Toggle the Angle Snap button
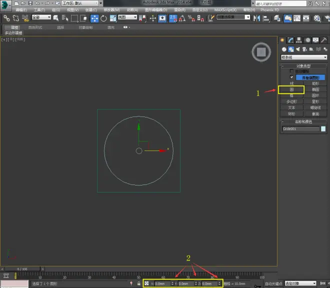Image resolution: width=330 pixels, height=288 pixels. click(182, 18)
